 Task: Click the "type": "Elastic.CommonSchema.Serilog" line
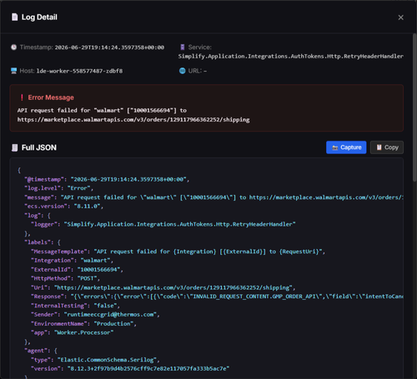pos(95,360)
